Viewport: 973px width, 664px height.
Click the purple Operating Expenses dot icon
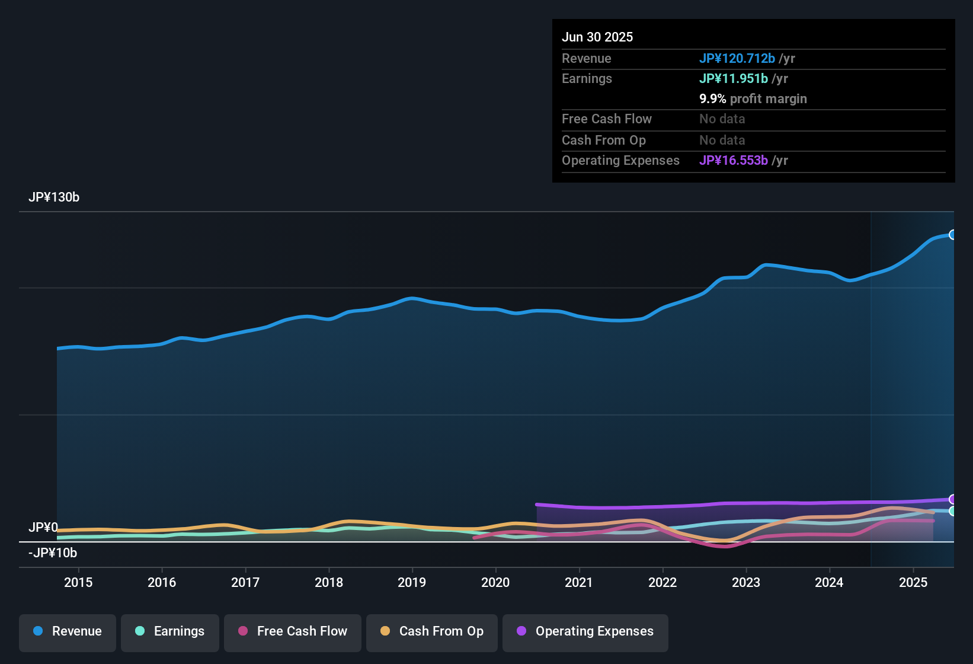tap(521, 631)
